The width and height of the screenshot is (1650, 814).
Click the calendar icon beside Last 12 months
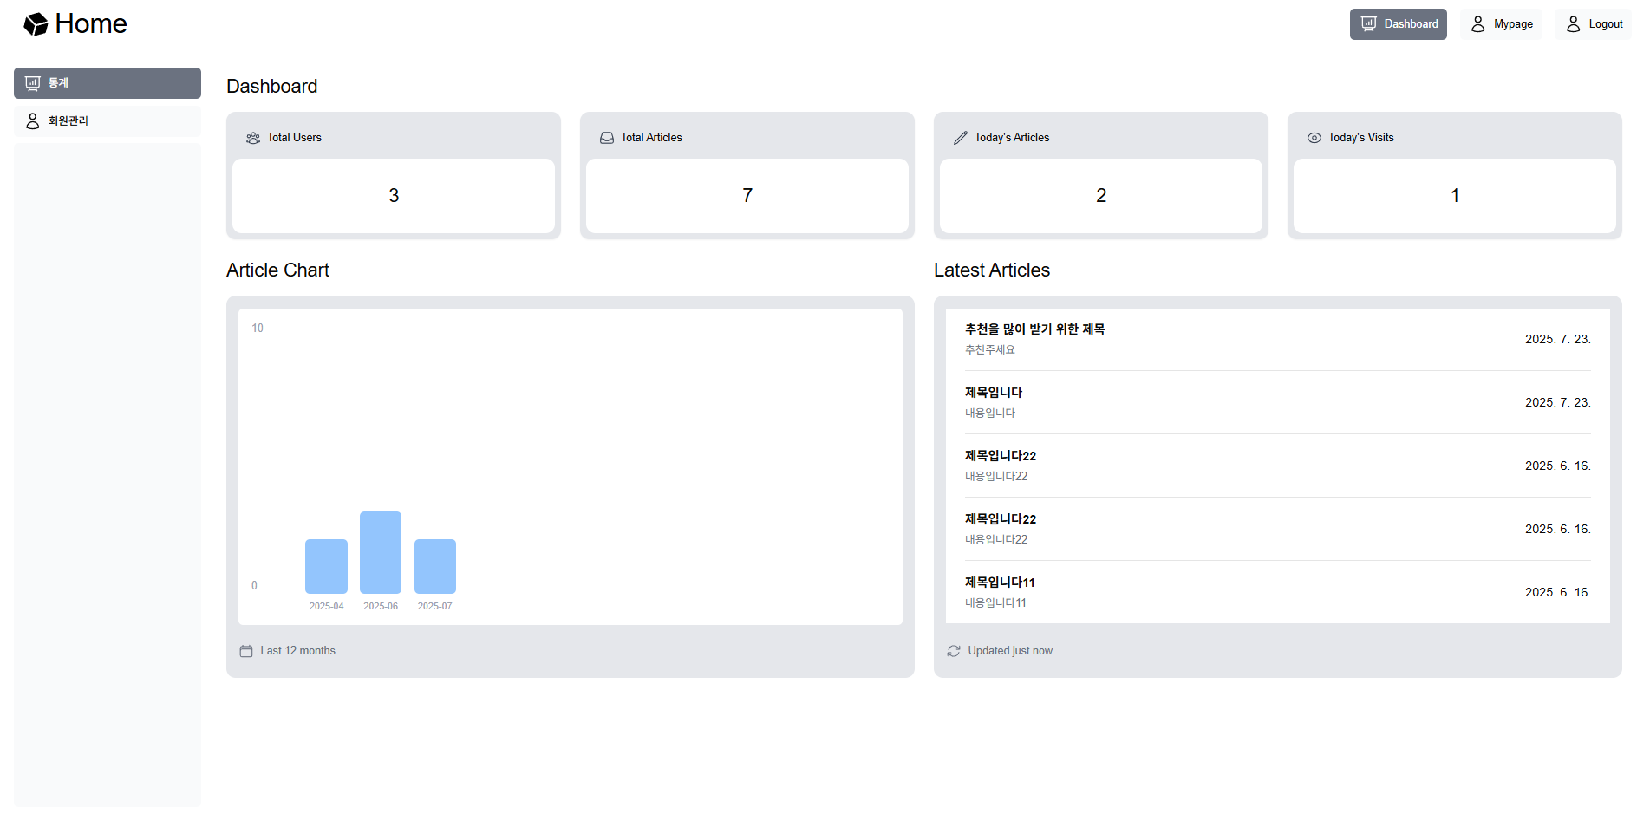pyautogui.click(x=246, y=651)
